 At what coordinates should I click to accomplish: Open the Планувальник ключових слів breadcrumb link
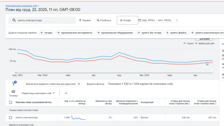21,6
